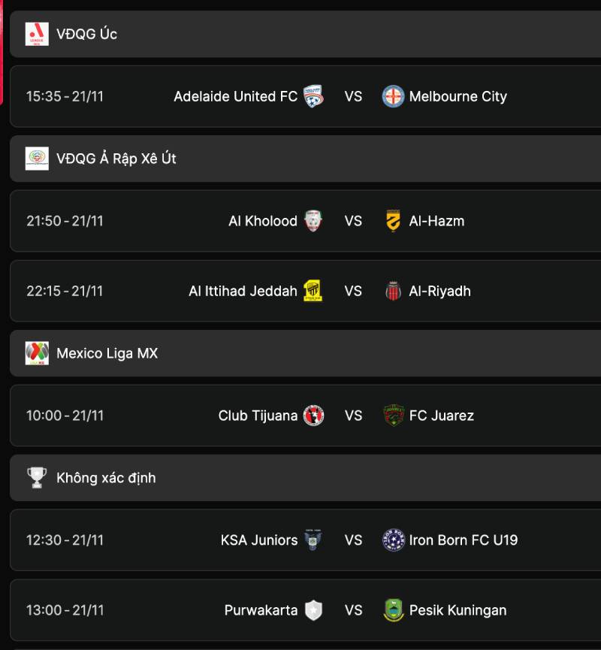Screen dimensions: 601x650
Task: Open the VĐQG Úc league header
Action: click(x=87, y=34)
